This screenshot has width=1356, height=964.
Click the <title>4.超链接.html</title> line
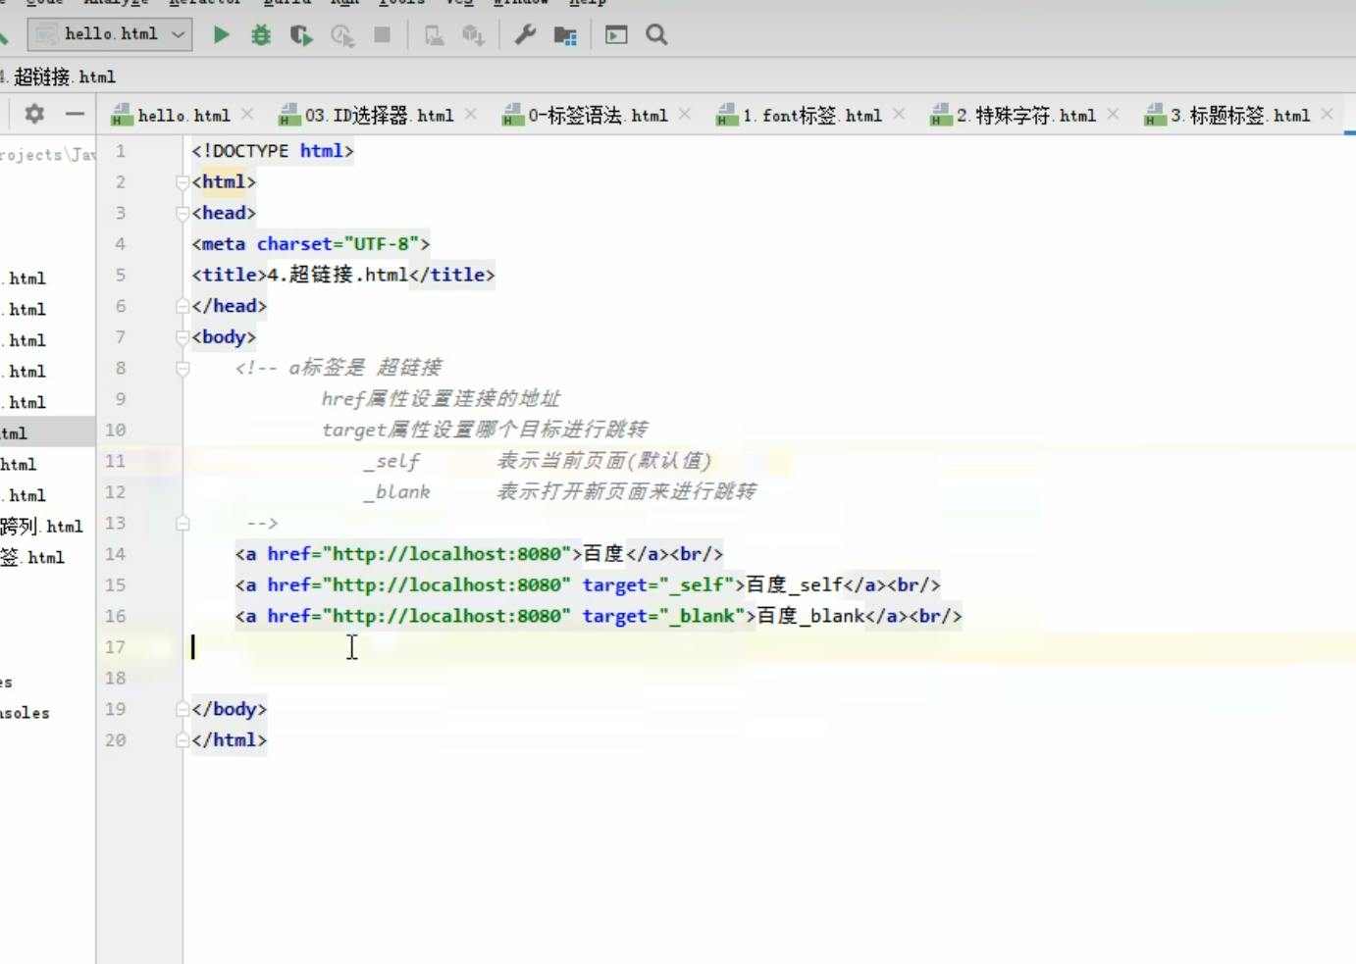343,275
